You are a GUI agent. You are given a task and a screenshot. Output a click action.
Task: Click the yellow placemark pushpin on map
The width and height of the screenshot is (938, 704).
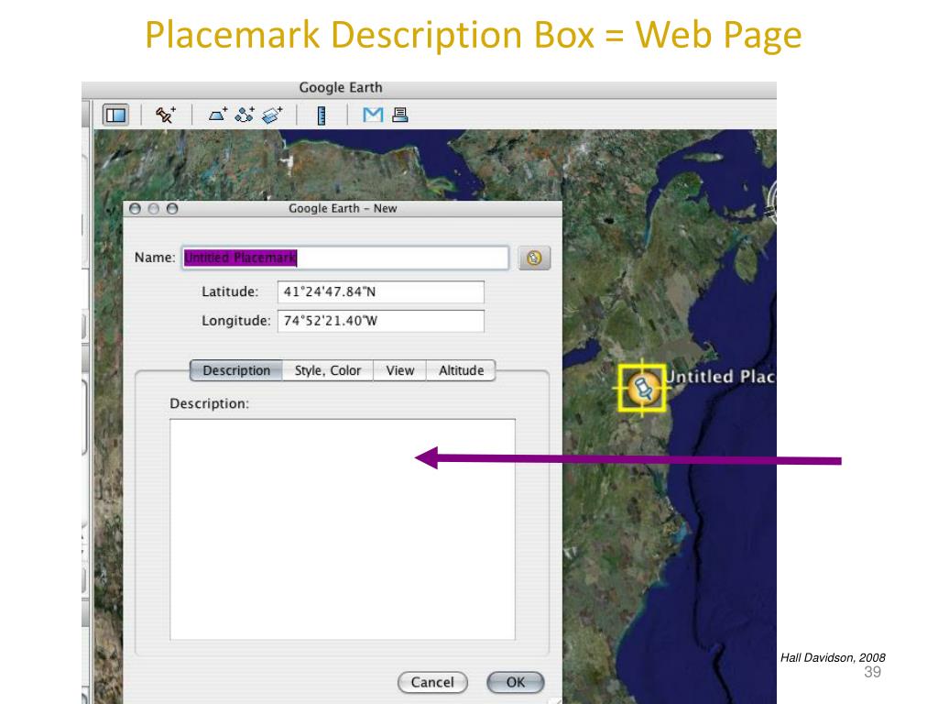click(x=642, y=388)
